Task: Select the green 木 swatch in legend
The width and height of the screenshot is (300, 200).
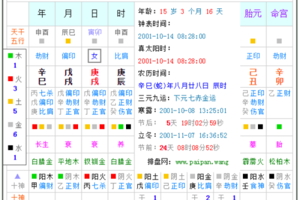Action: [10, 55]
